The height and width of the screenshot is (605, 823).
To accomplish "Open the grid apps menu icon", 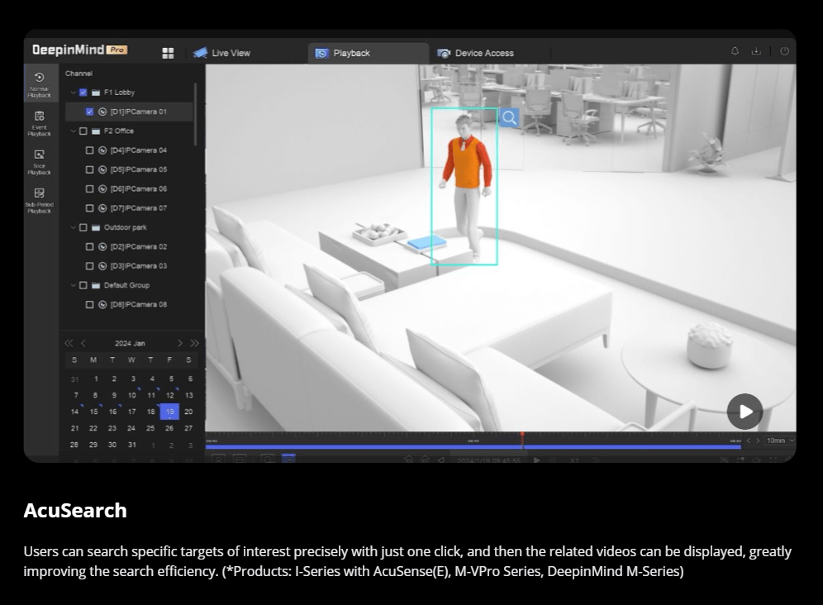I will [168, 53].
